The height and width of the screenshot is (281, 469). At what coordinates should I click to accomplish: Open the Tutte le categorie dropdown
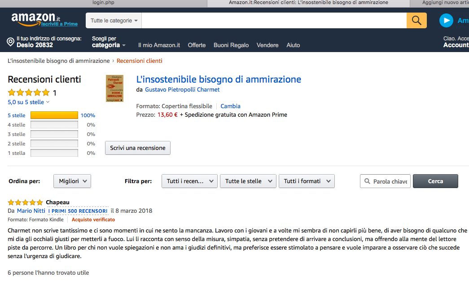click(114, 20)
